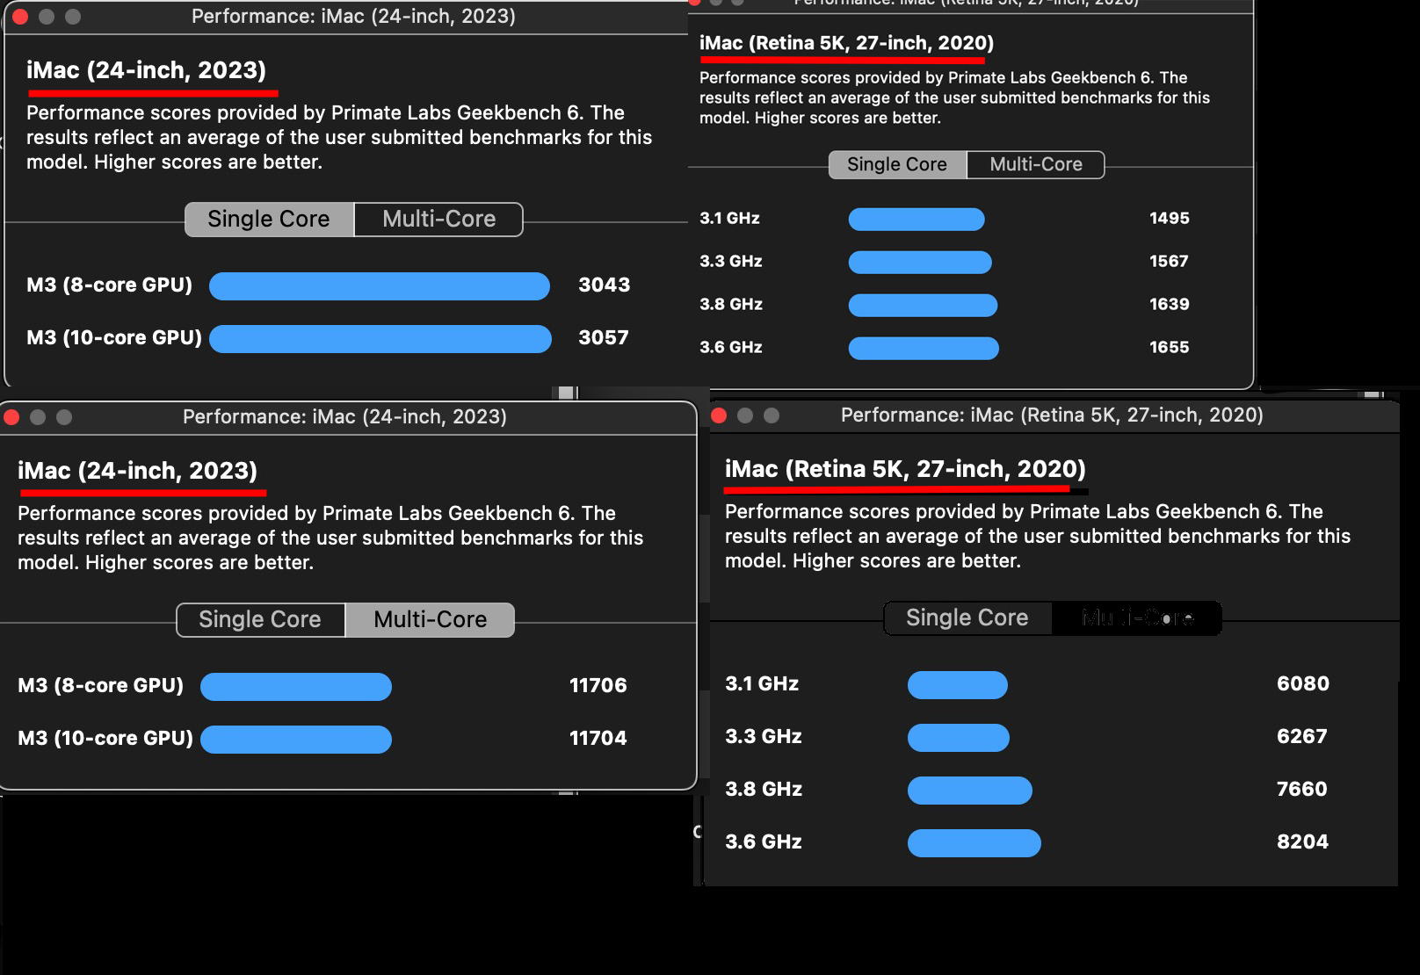The width and height of the screenshot is (1420, 975).
Task: Open Multi-Core tab above the 1495 score
Action: click(x=1036, y=164)
